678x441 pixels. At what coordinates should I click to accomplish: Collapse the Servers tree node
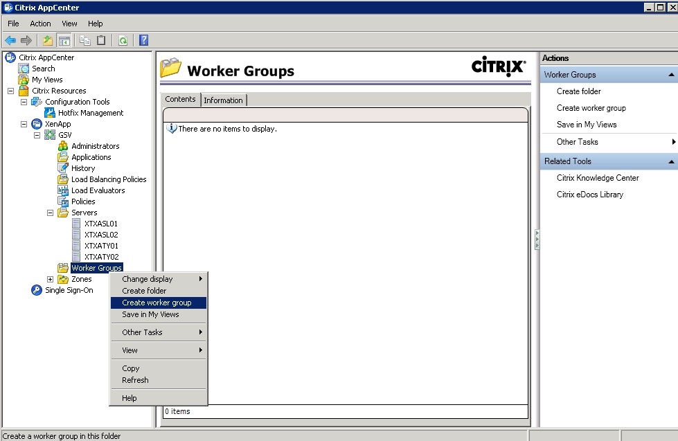click(50, 213)
